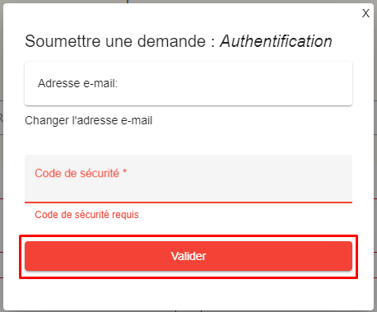The width and height of the screenshot is (377, 312).
Task: Click the red required asterisk after Code de sécurité
Action: pyautogui.click(x=124, y=172)
